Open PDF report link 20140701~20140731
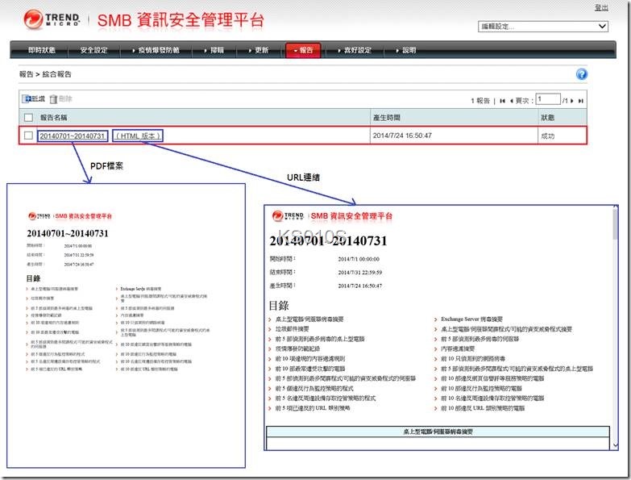This screenshot has height=480, width=631. 72,136
